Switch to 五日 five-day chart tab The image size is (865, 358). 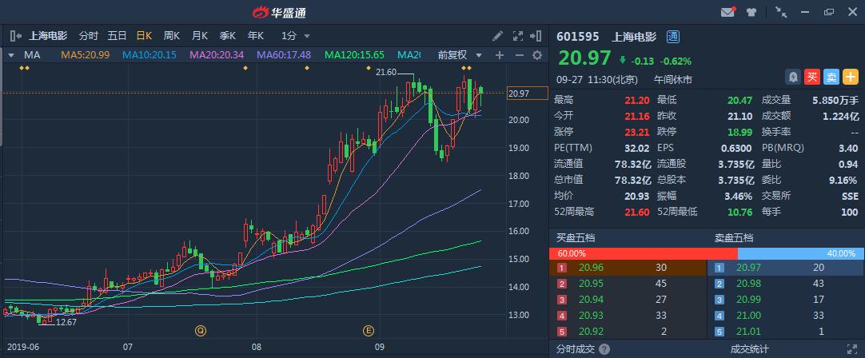(x=117, y=37)
